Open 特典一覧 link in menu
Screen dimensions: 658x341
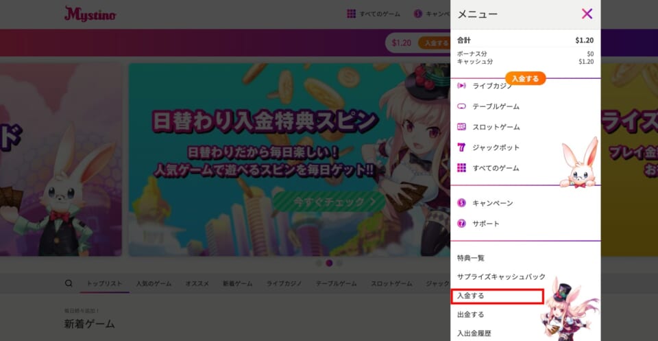click(470, 258)
